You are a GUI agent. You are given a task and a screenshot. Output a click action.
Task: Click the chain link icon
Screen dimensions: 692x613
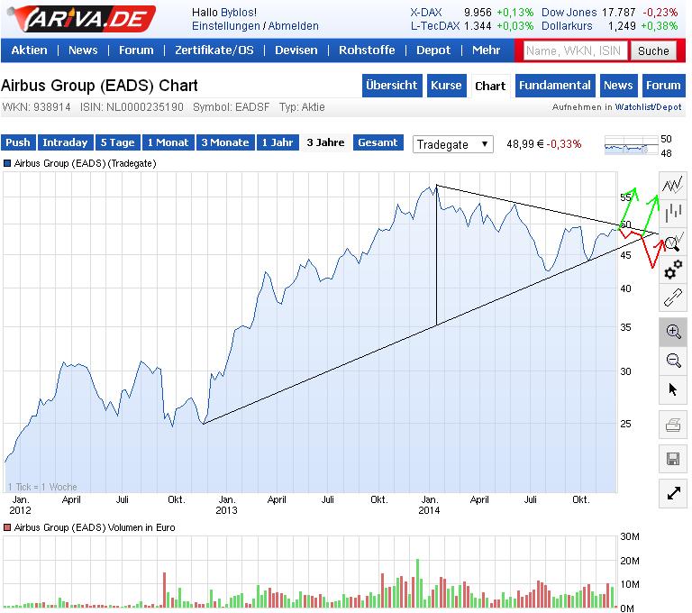[x=673, y=297]
